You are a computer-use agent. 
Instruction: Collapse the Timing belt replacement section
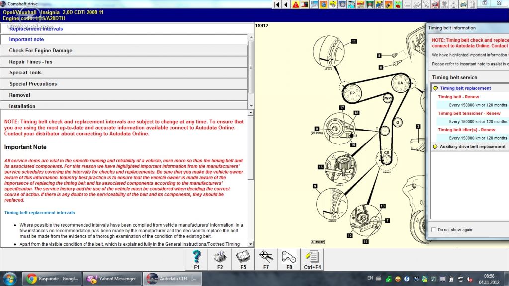click(x=435, y=88)
